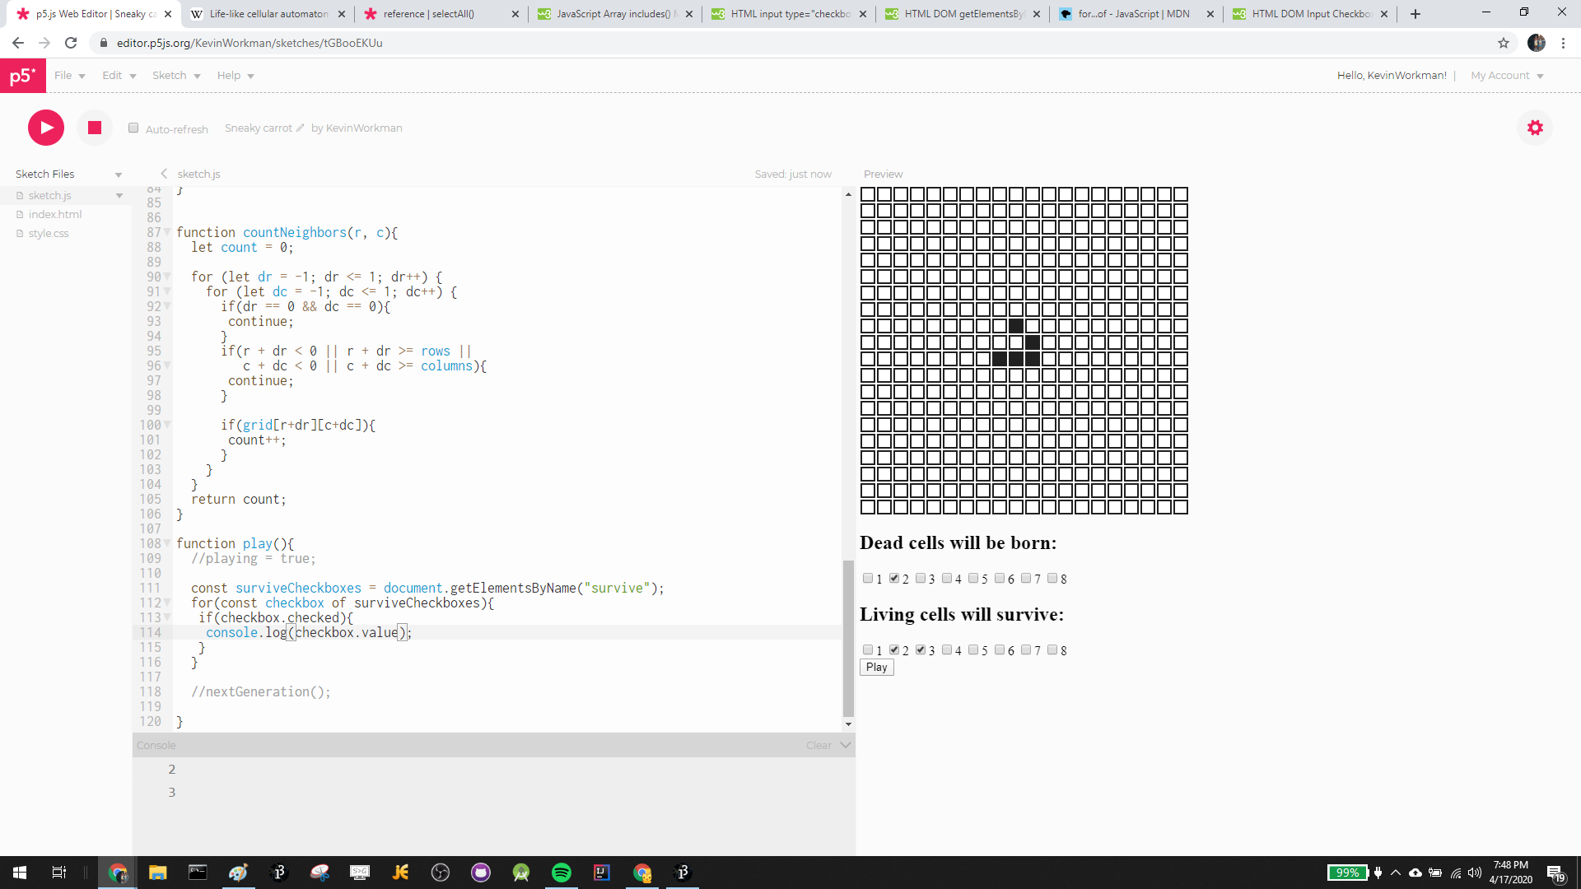Check survive checkbox 1
Viewport: 1581px width, 889px height.
click(868, 649)
